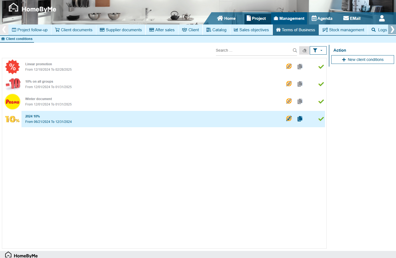Expand the filter dropdown

tap(318, 51)
